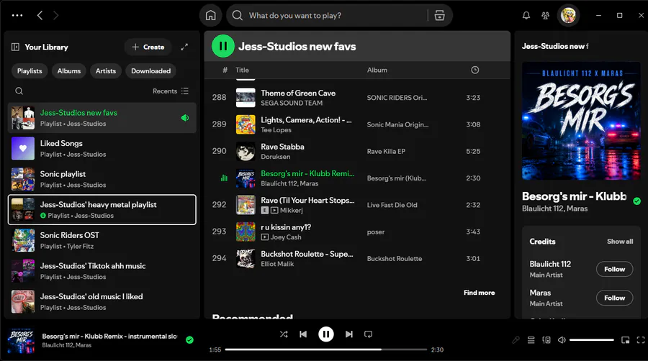Show all credits
The height and width of the screenshot is (361, 648).
[620, 242]
